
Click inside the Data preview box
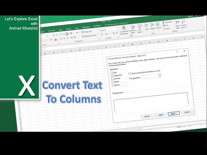pos(151,102)
